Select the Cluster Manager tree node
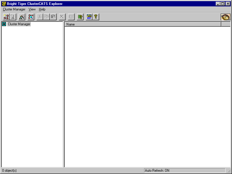232x174 pixels. pos(19,24)
